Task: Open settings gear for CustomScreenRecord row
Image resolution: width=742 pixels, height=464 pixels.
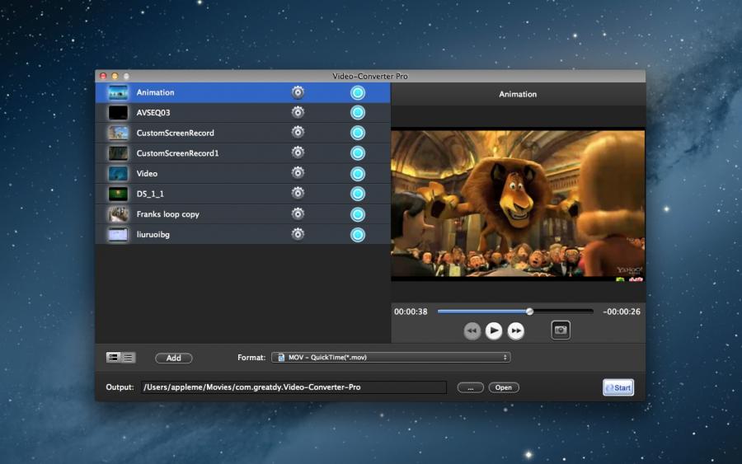Action: [298, 132]
